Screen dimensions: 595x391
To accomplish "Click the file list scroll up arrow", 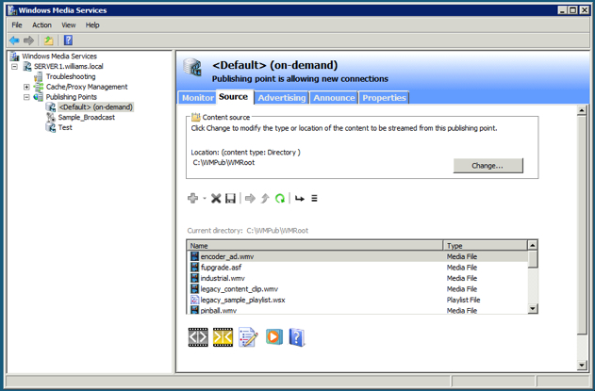I will point(533,245).
